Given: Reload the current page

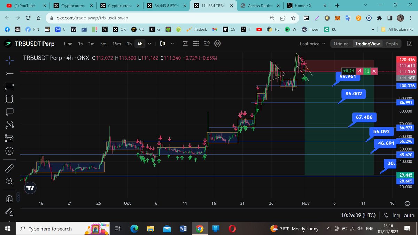Looking at the screenshot, I should (28, 18).
